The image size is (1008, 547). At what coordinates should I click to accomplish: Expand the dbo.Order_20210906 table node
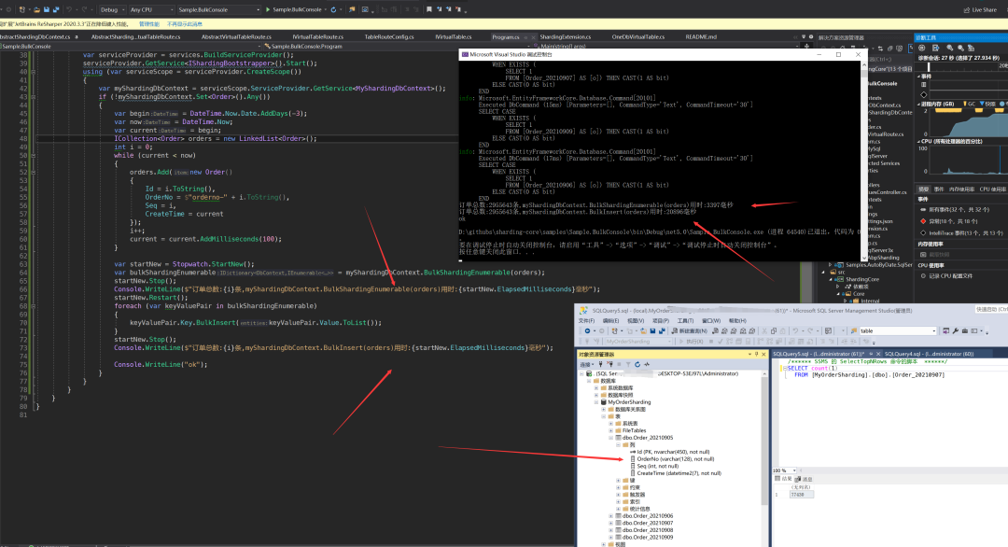(611, 516)
